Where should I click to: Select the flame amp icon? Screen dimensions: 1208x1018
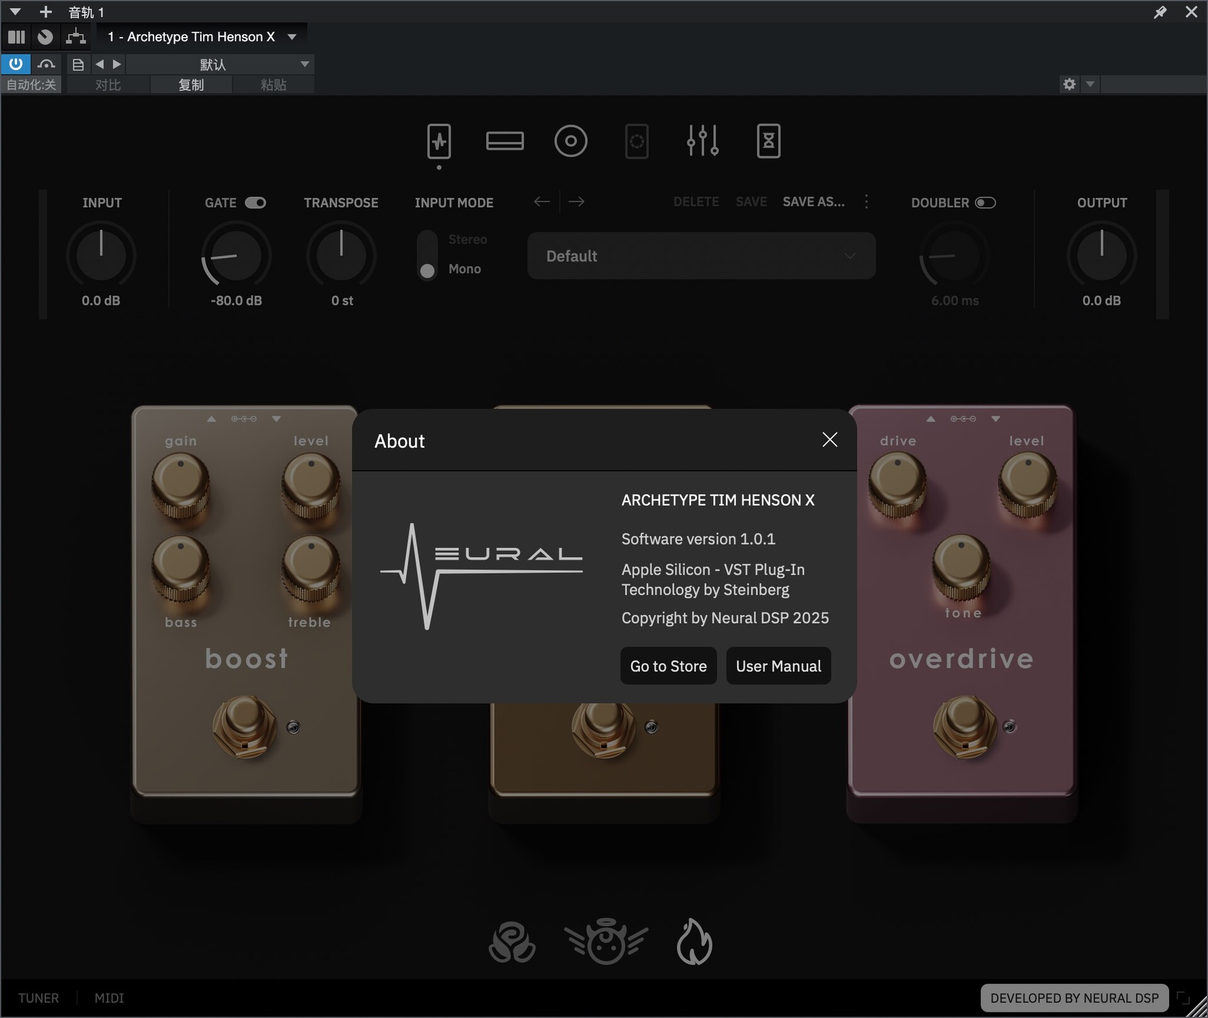tap(694, 942)
